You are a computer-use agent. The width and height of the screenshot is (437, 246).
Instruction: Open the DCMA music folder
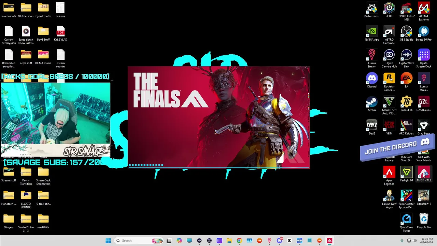coord(43,57)
